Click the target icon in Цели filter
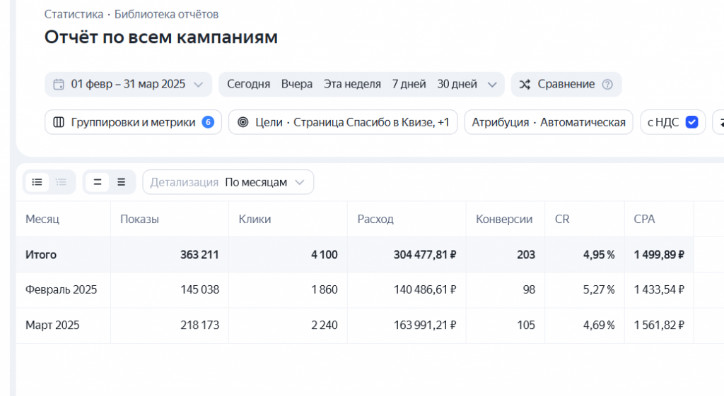This screenshot has height=396, width=724. point(243,122)
